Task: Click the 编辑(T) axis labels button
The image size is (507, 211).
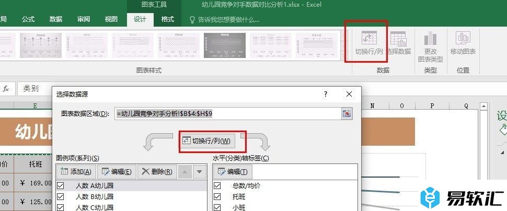Action: [233, 172]
